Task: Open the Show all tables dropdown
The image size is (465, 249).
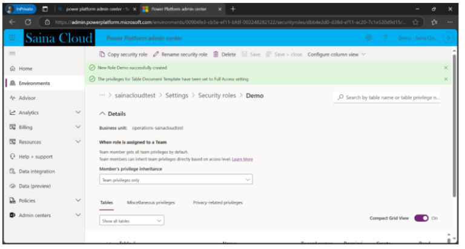Action: coord(131,221)
